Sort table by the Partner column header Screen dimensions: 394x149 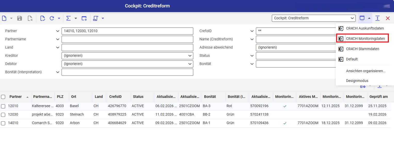pyautogui.click(x=16, y=97)
